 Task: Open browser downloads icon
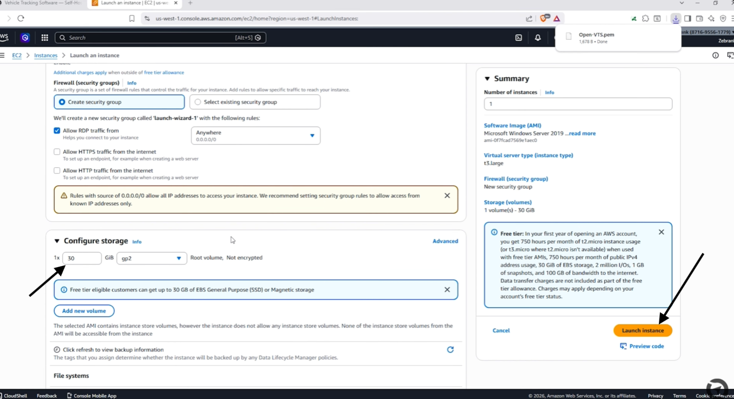point(675,18)
